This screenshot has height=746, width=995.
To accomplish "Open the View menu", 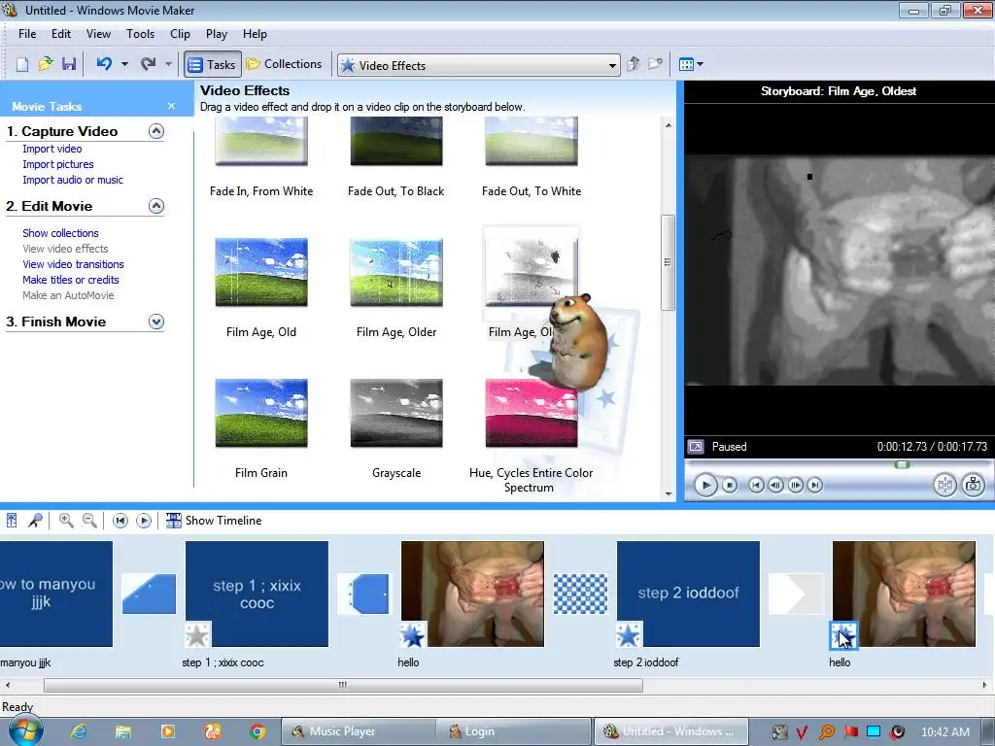I will [x=98, y=34].
